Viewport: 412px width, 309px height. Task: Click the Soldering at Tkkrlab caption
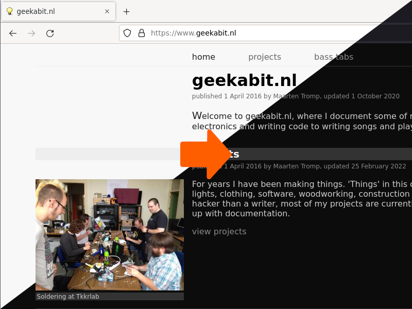coord(68,297)
